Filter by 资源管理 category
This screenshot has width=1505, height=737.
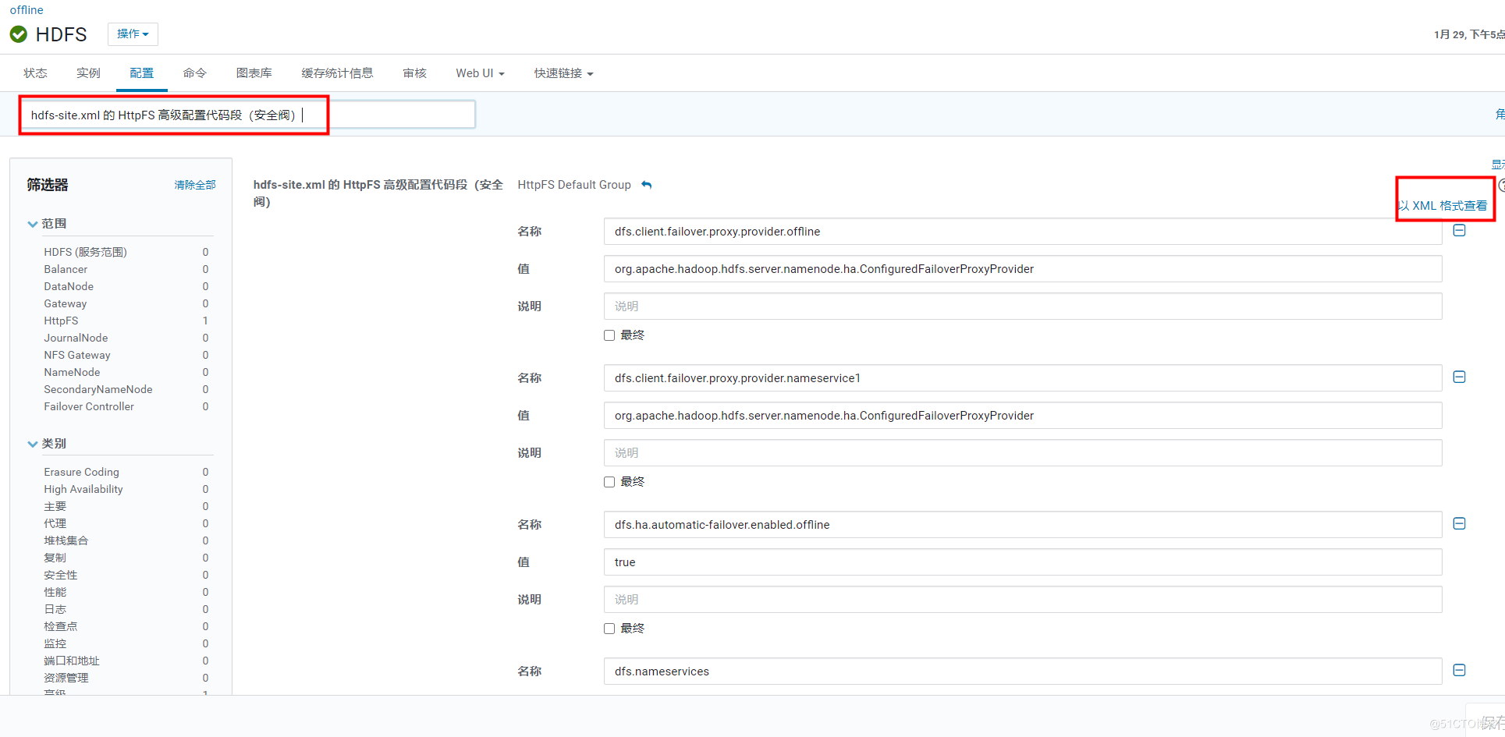coord(66,678)
